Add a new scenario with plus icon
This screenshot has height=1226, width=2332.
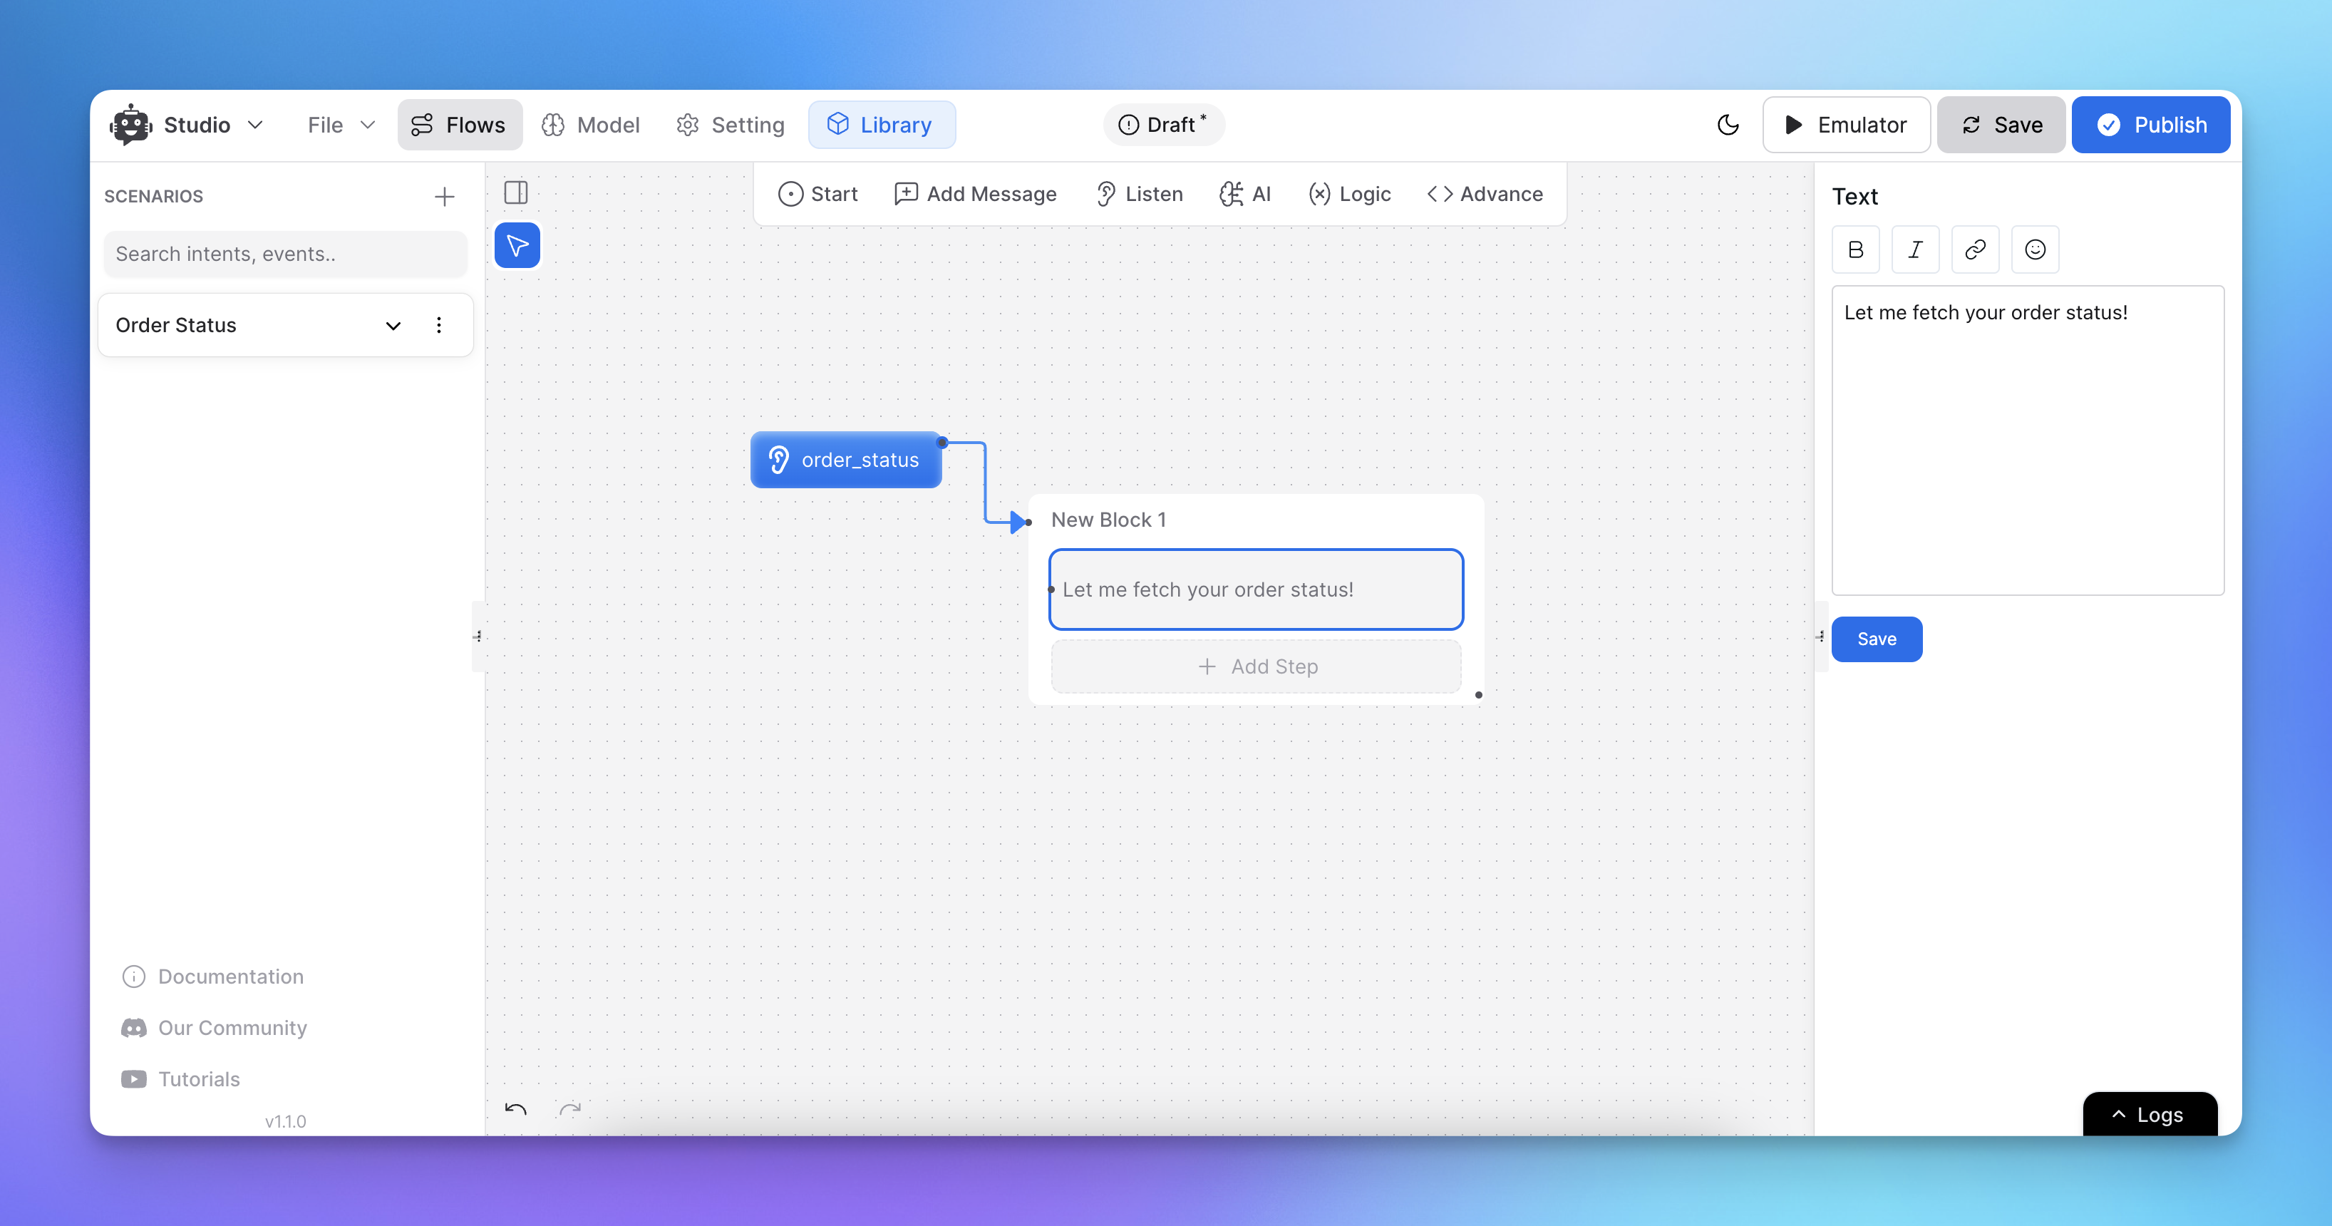(x=443, y=197)
